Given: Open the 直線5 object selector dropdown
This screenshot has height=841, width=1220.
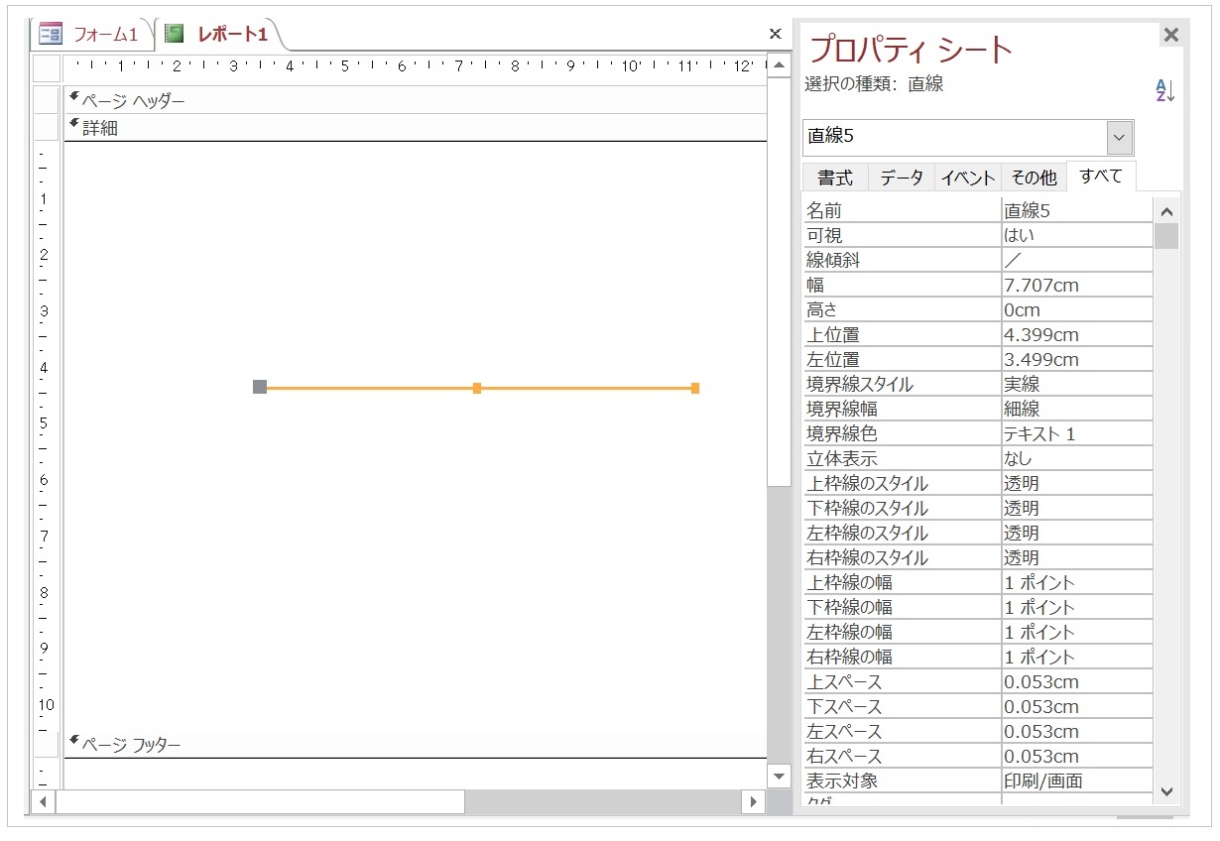Looking at the screenshot, I should click(1120, 137).
